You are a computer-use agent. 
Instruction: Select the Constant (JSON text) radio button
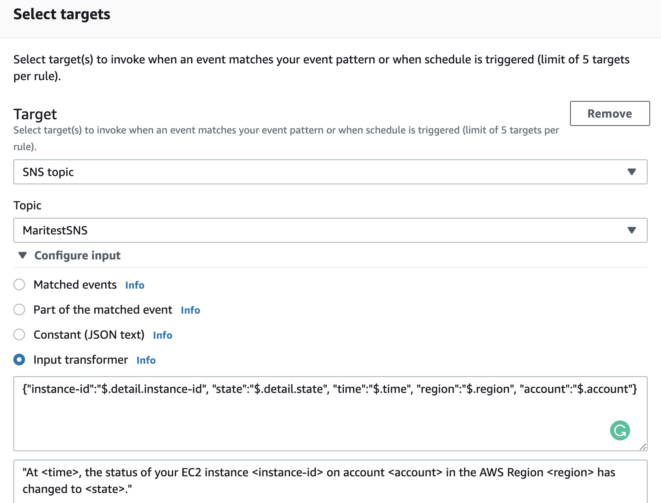[x=19, y=334]
